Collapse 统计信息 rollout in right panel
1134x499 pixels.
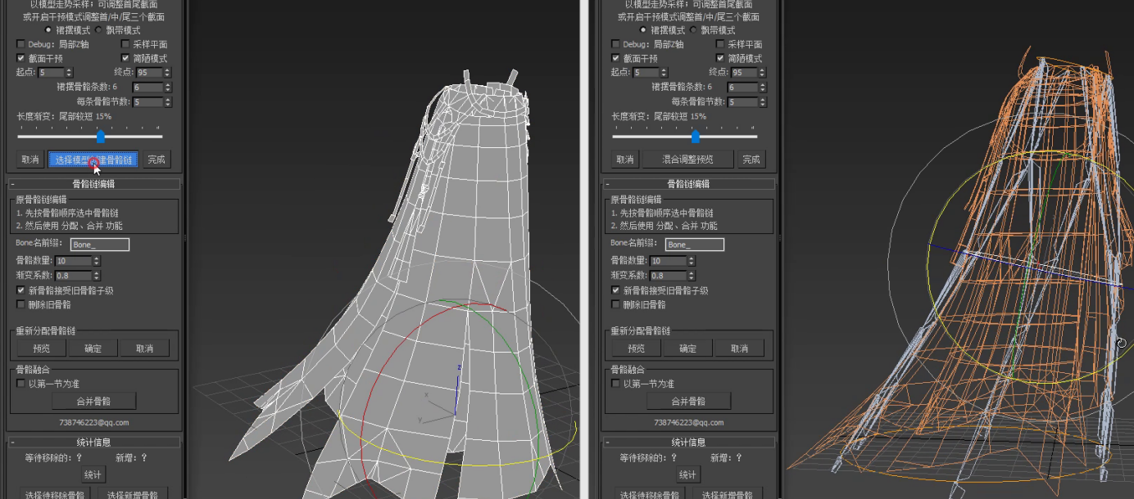click(x=688, y=443)
